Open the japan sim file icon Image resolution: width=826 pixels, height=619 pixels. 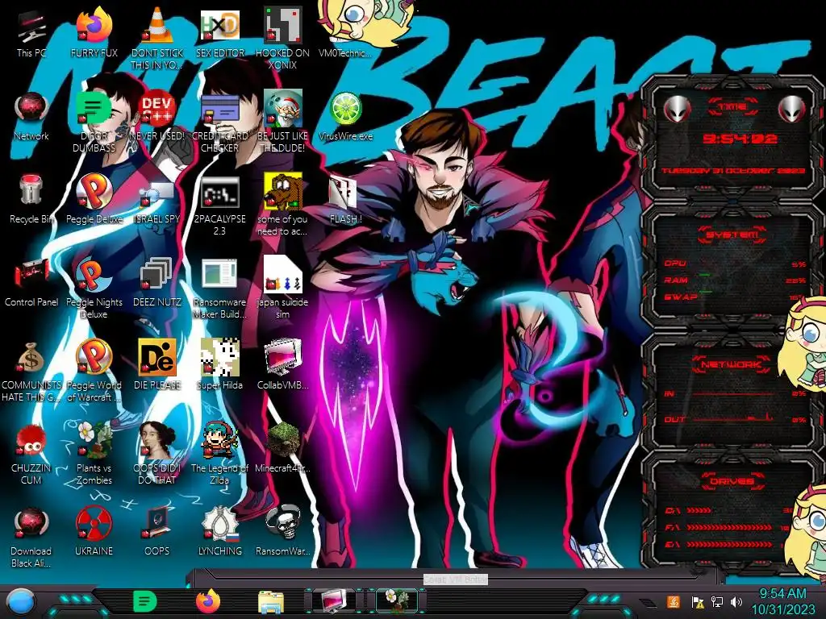coord(282,274)
